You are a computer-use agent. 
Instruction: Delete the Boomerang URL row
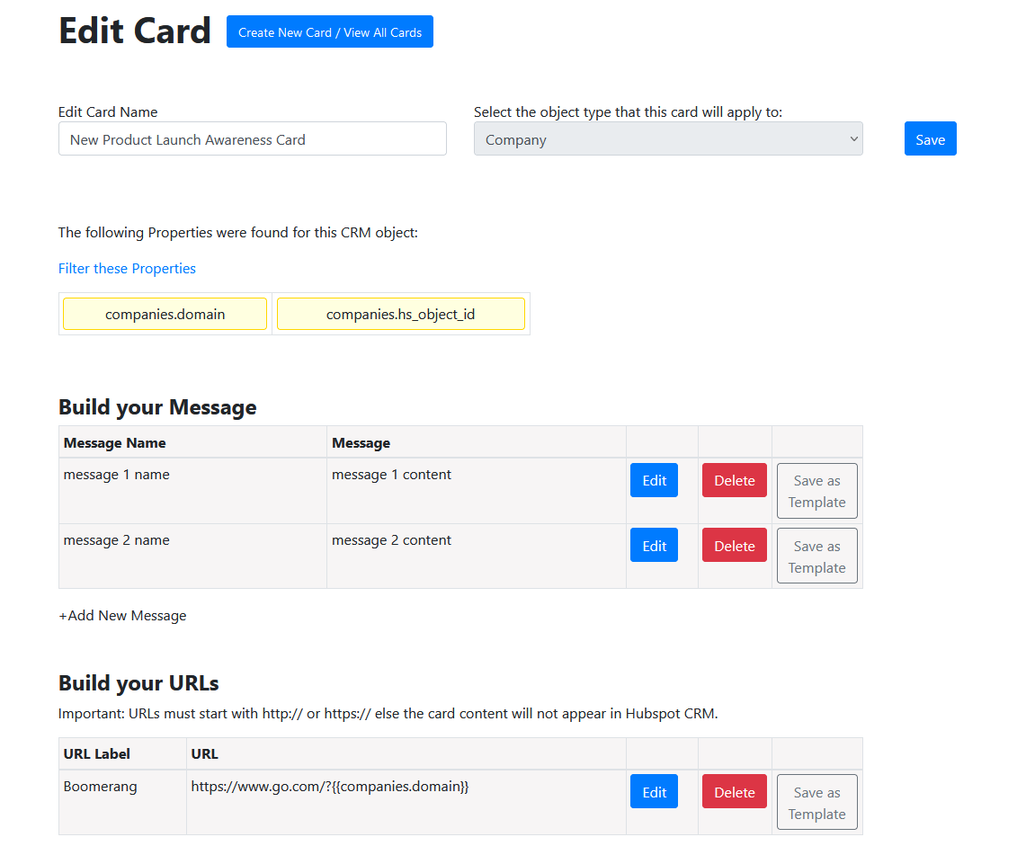tap(734, 792)
